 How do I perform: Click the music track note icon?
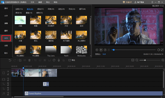(4, 93)
